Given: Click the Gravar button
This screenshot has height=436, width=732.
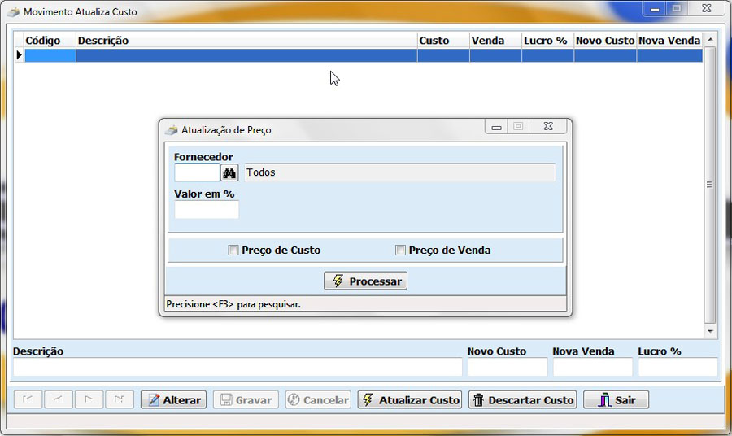Looking at the screenshot, I should pyautogui.click(x=246, y=399).
